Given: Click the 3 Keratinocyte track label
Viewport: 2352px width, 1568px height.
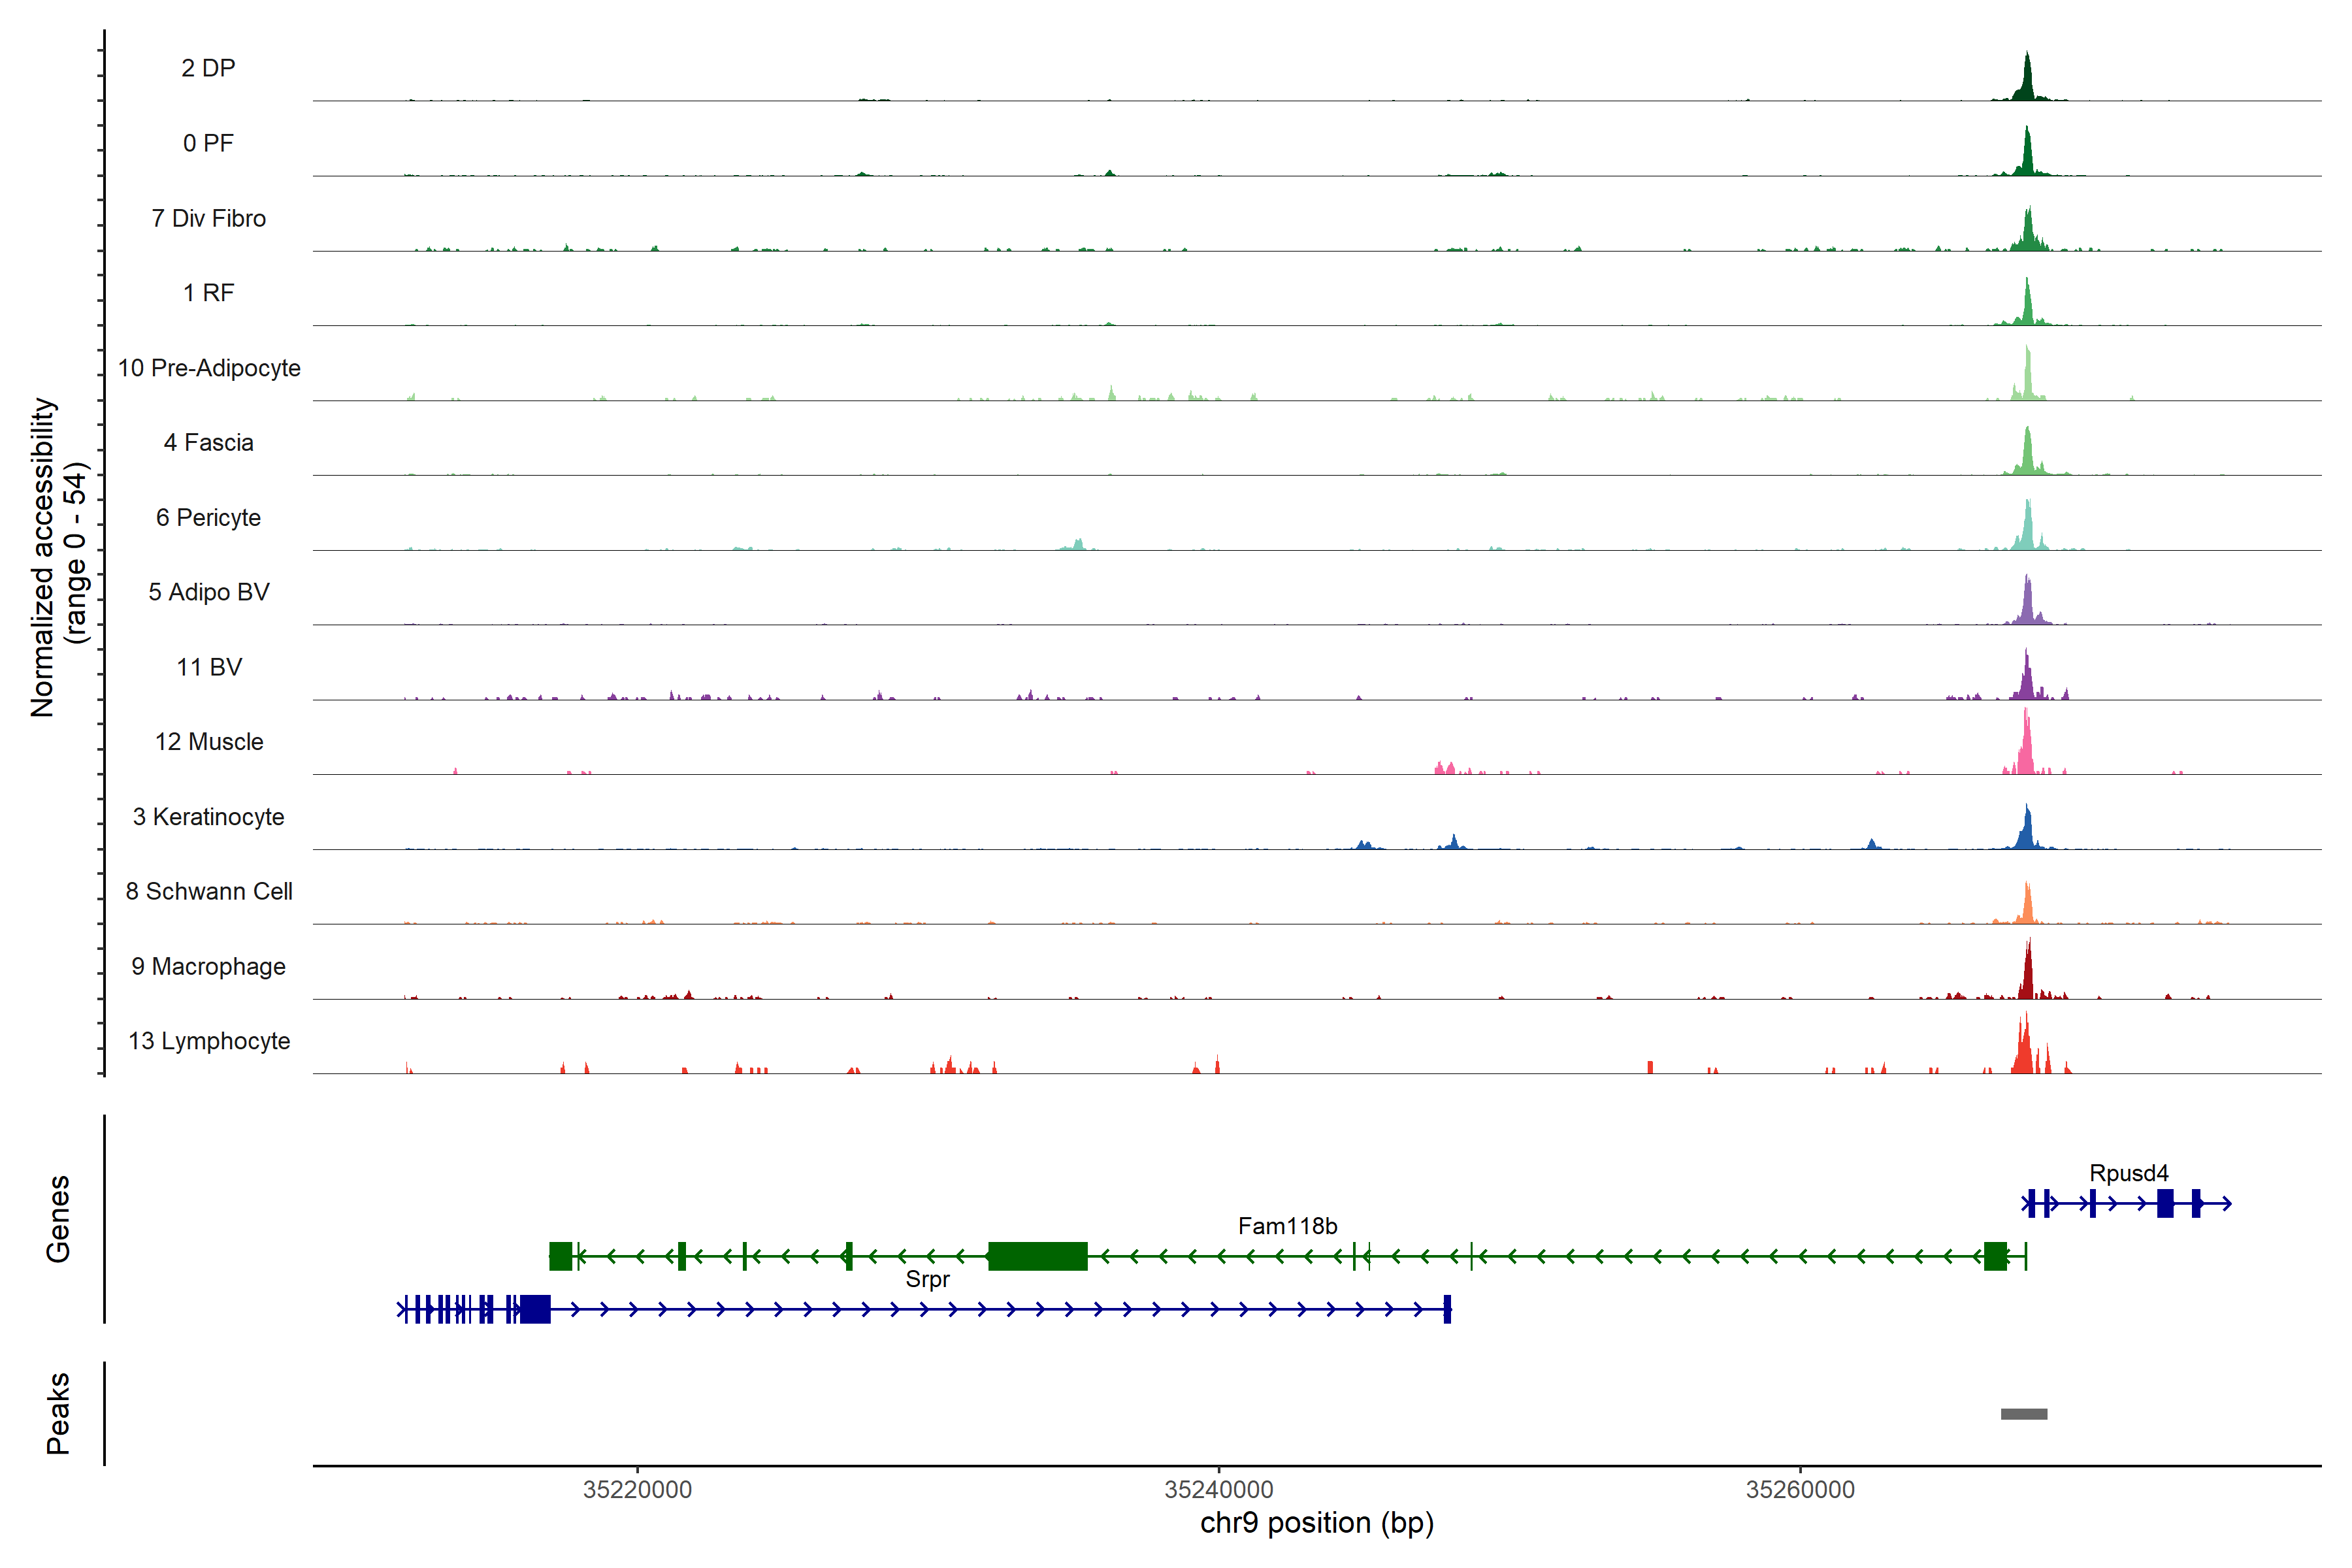Looking at the screenshot, I should tap(208, 817).
